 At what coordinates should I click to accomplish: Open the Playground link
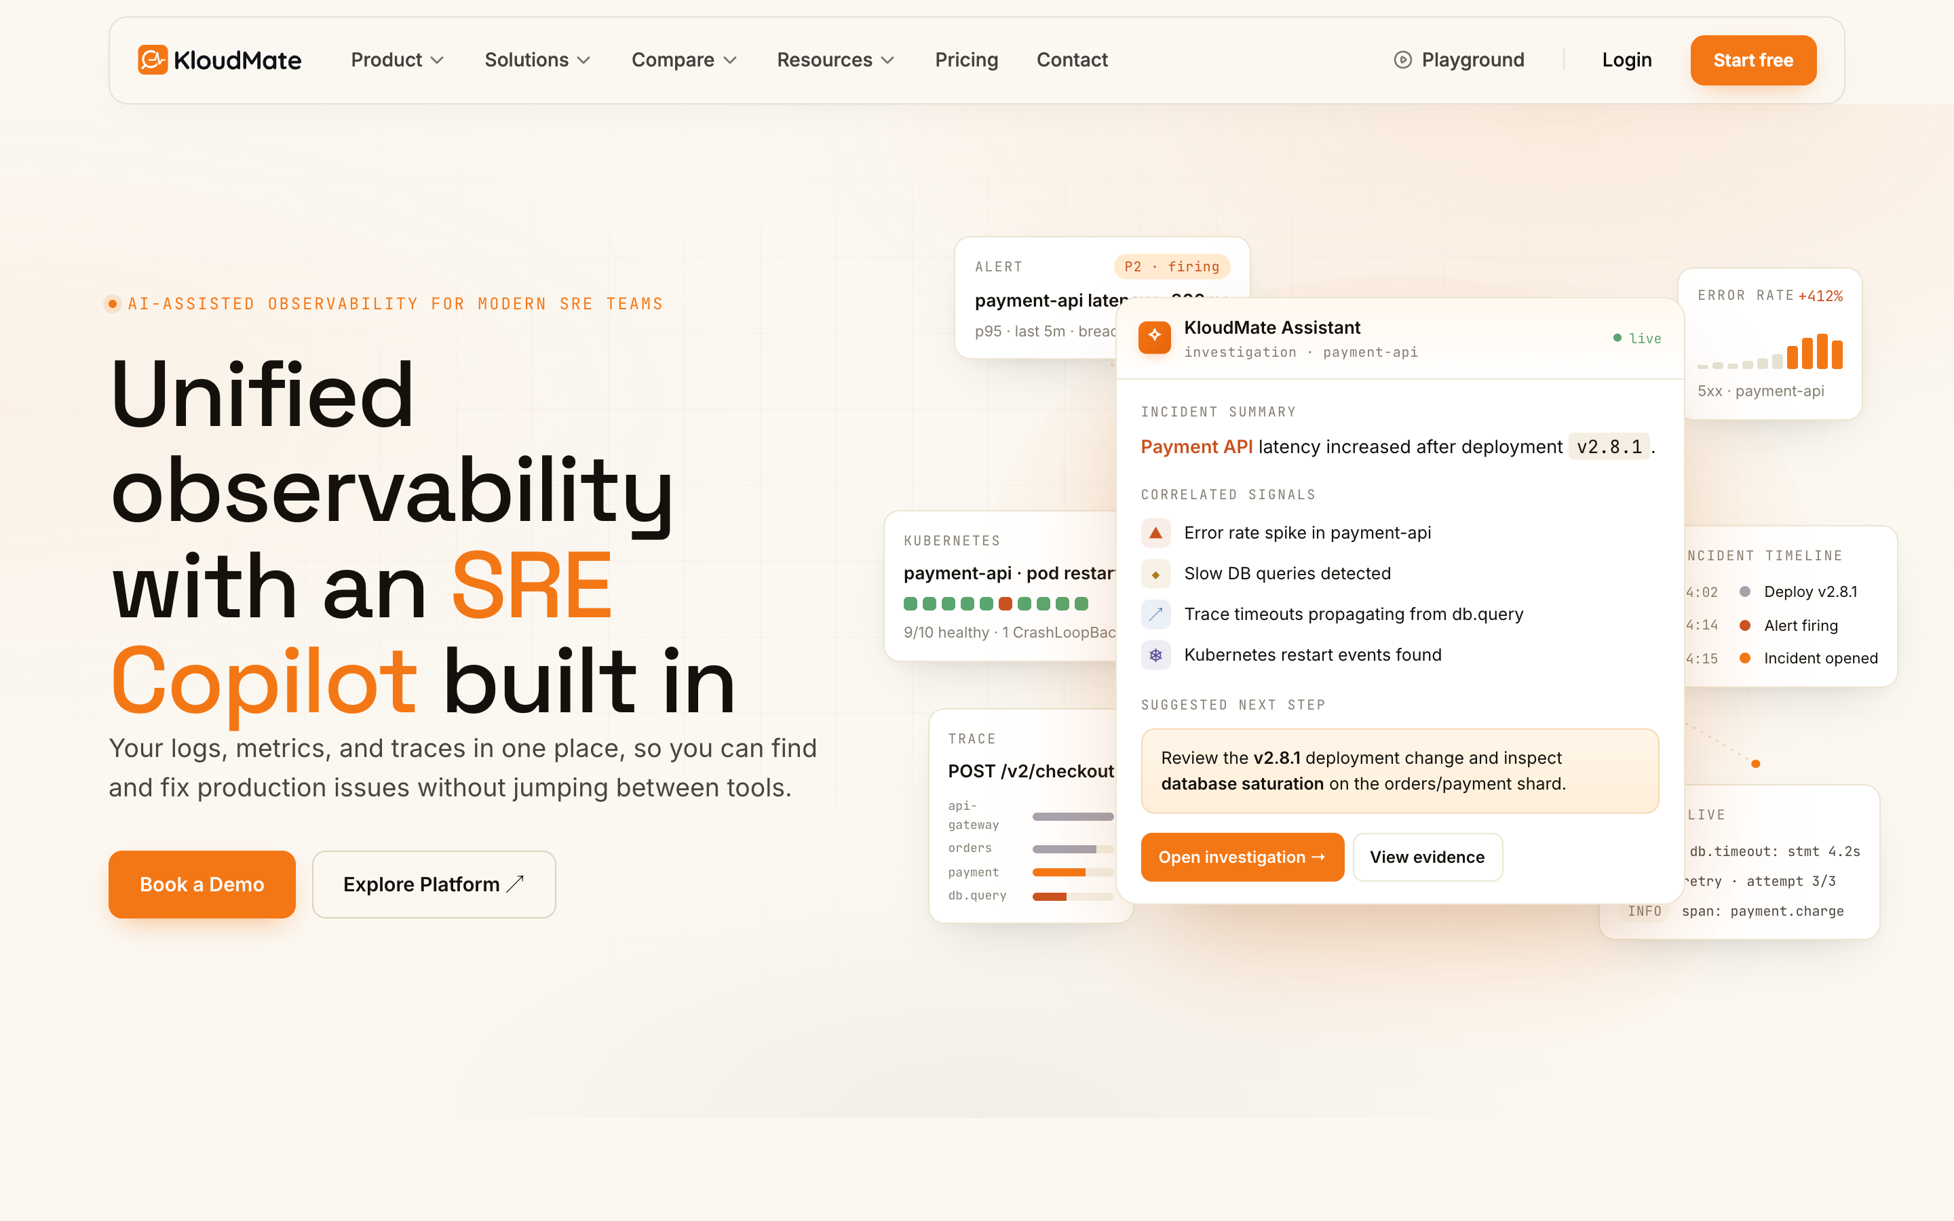1459,60
